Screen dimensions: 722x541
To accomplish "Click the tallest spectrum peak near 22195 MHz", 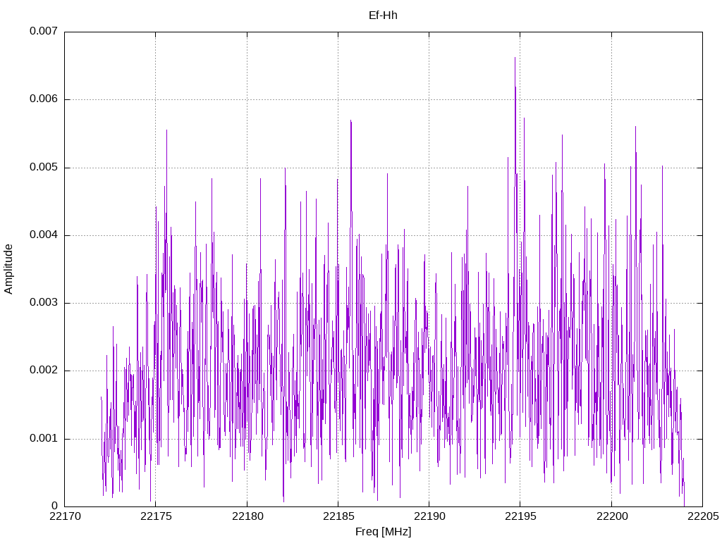I will tap(515, 58).
